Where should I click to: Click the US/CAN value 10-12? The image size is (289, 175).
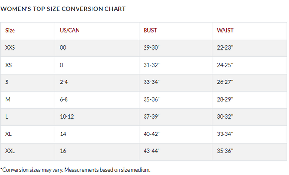[67, 117]
